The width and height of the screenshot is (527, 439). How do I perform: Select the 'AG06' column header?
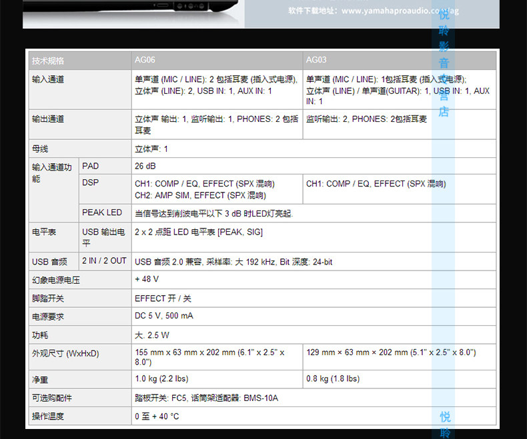point(217,61)
